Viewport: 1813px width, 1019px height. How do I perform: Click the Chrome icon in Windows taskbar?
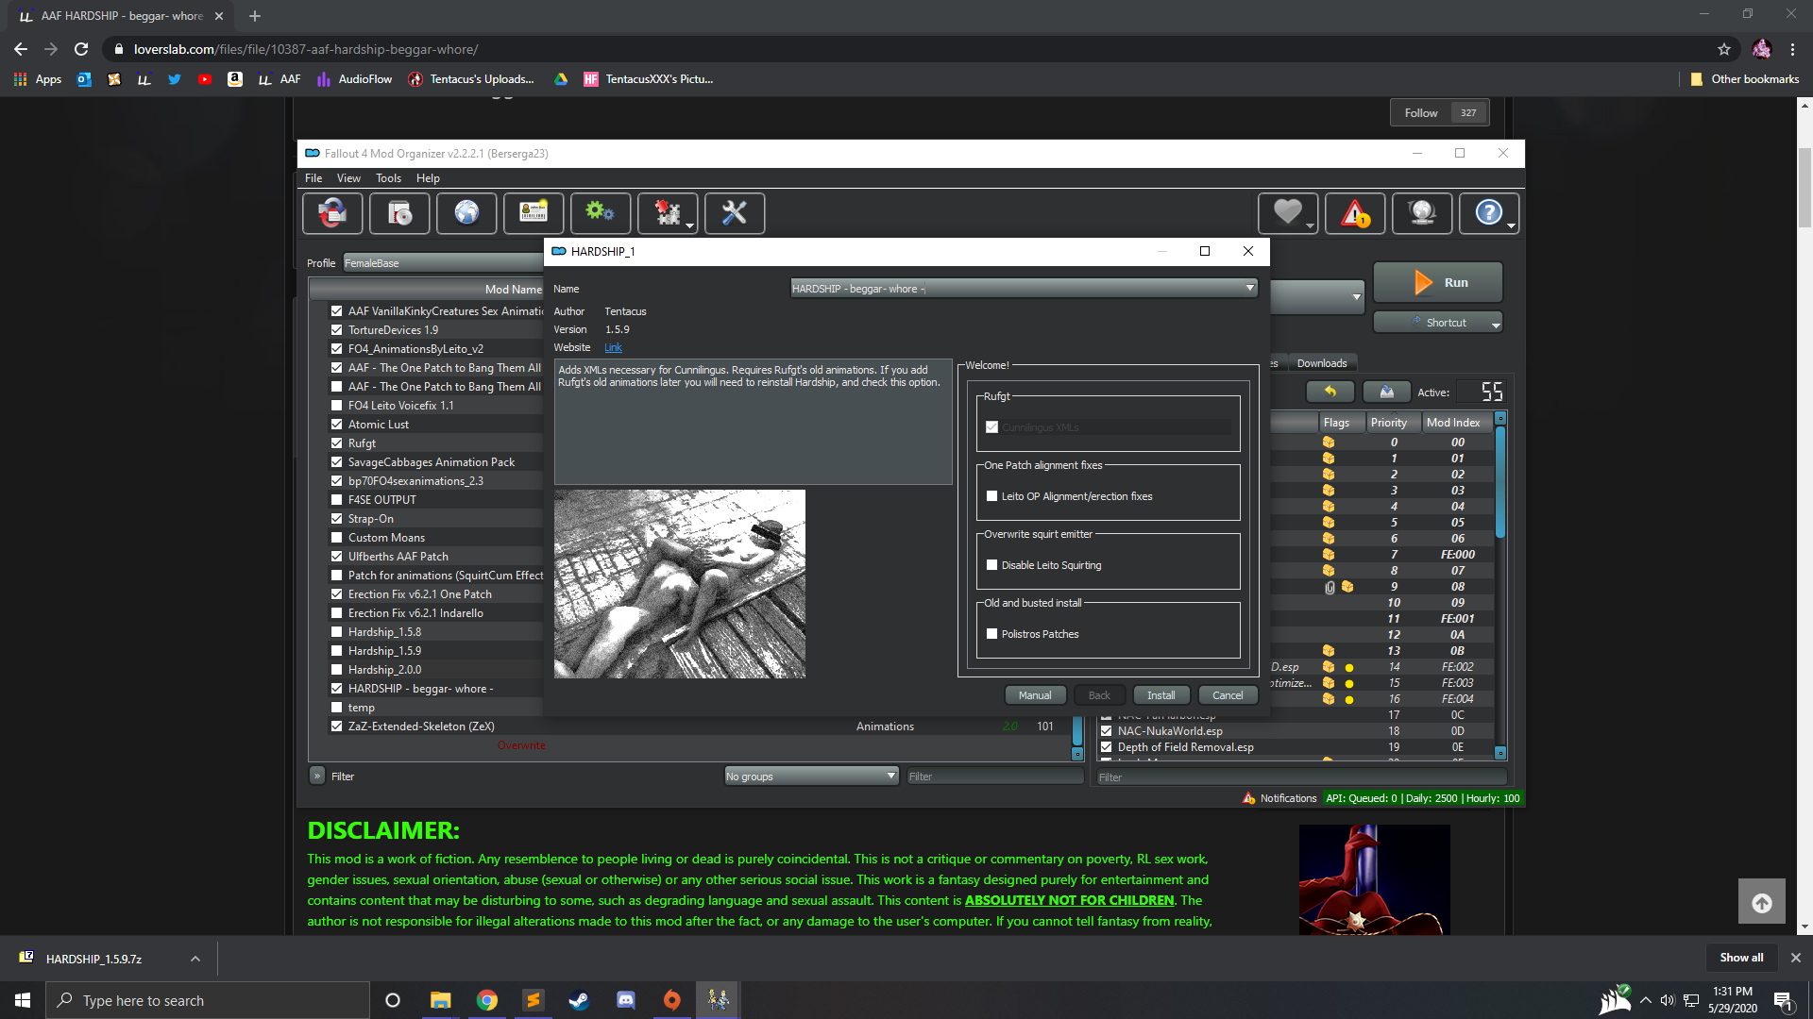(487, 1000)
